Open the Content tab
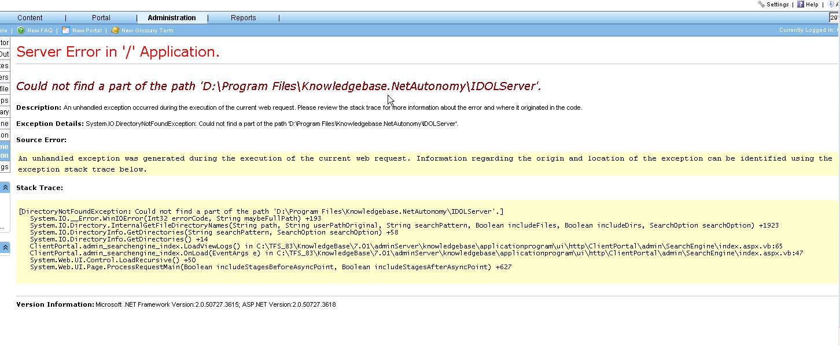840x346 pixels. (x=30, y=18)
